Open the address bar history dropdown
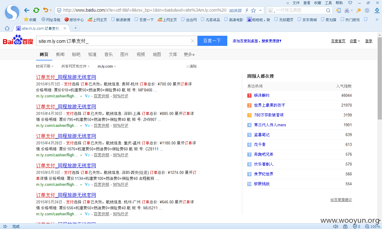The width and height of the screenshot is (382, 229). (x=260, y=10)
